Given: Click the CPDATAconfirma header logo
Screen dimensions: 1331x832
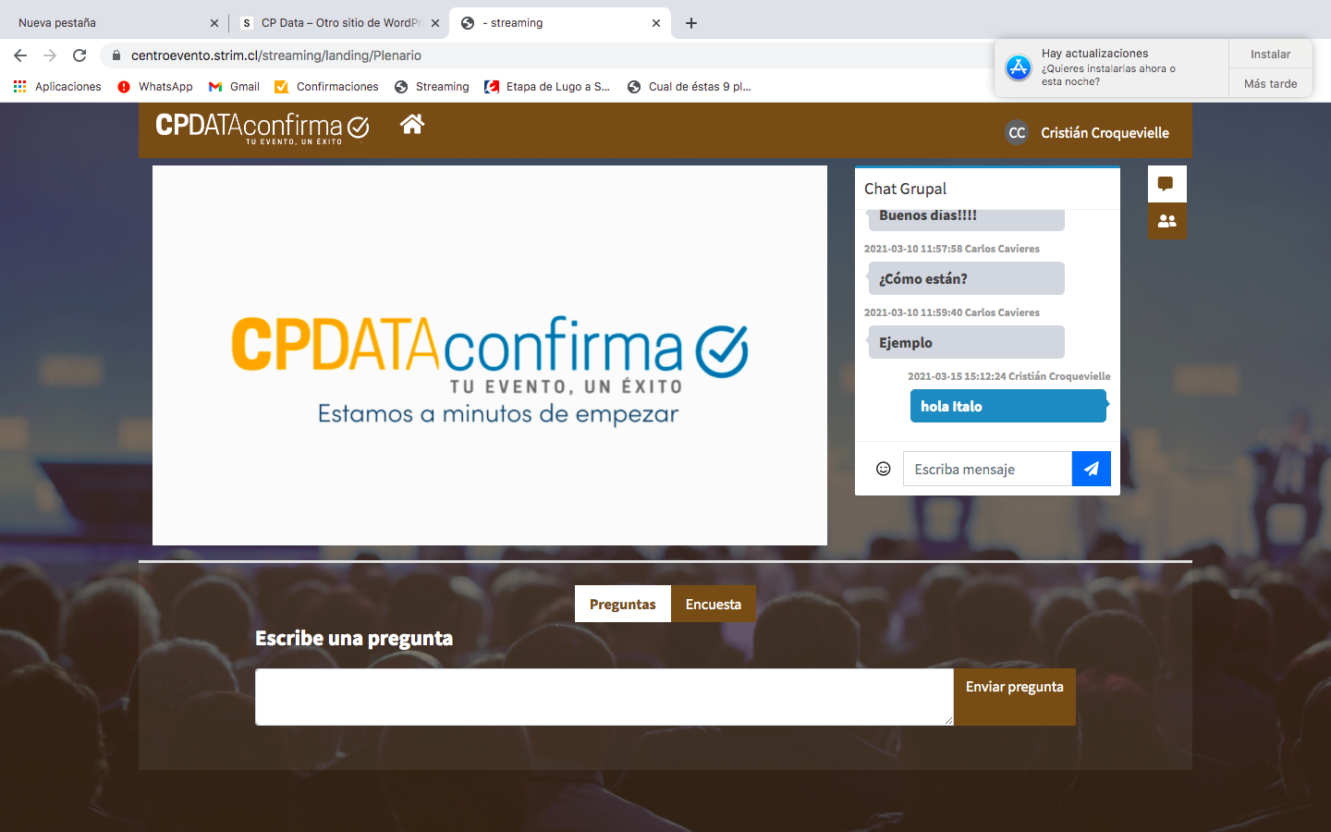Looking at the screenshot, I should 263,127.
